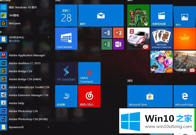Open the Xbox tile
Image resolution: width=196 pixels, height=135 pixels.
click(x=139, y=16)
